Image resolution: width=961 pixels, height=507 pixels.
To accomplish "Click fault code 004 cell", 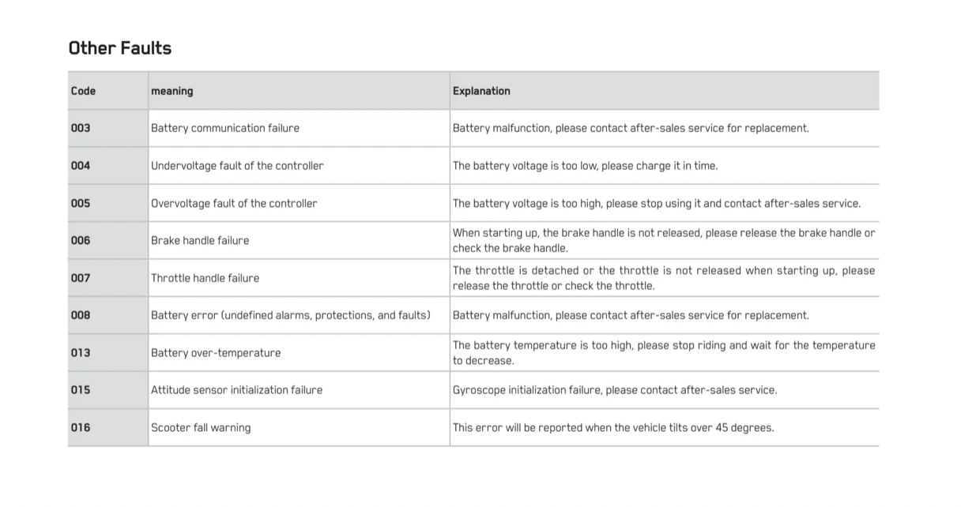I will (x=108, y=166).
